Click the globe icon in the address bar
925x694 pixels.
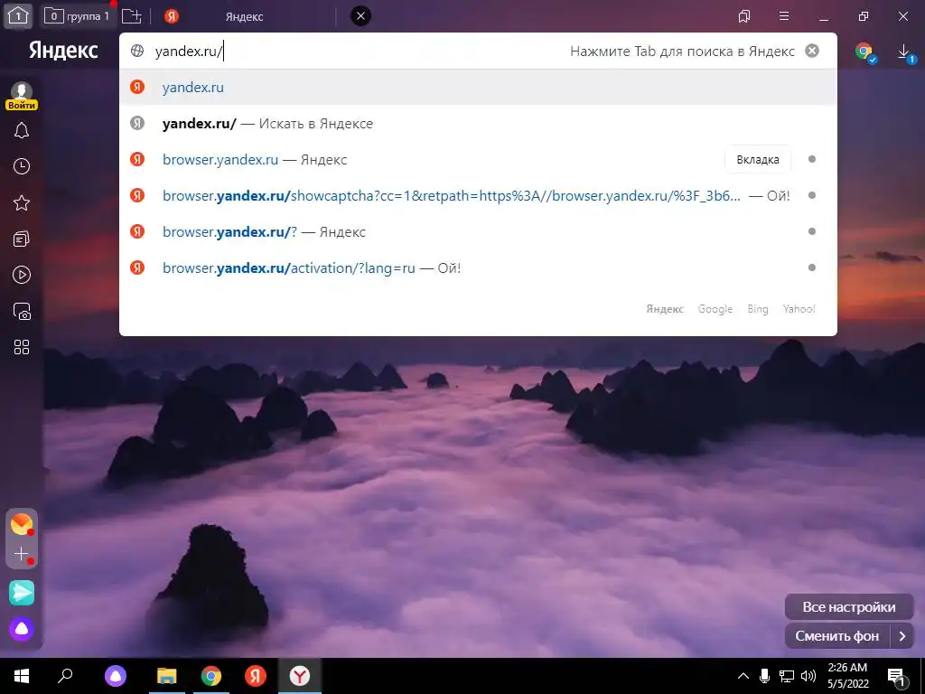(x=137, y=51)
